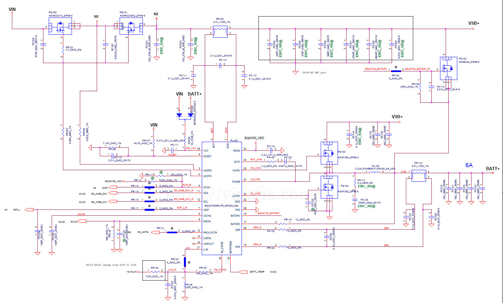Click the CMPIN pin label on PU100

pyautogui.click(x=207, y=238)
